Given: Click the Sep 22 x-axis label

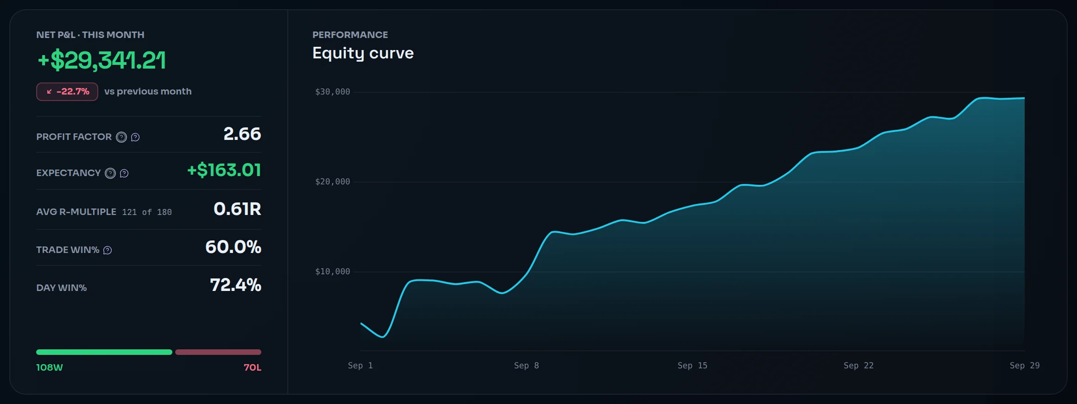Looking at the screenshot, I should tap(859, 366).
